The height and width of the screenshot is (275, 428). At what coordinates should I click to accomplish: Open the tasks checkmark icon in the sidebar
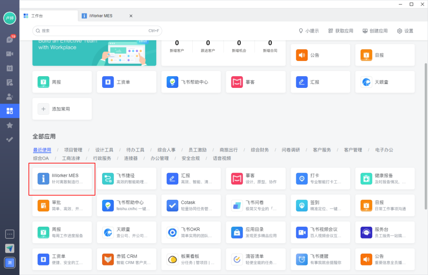[x=10, y=139]
